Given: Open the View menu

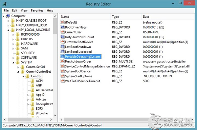Looking at the screenshot, I should 24,11.
